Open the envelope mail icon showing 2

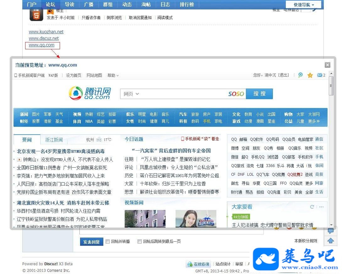(321, 75)
